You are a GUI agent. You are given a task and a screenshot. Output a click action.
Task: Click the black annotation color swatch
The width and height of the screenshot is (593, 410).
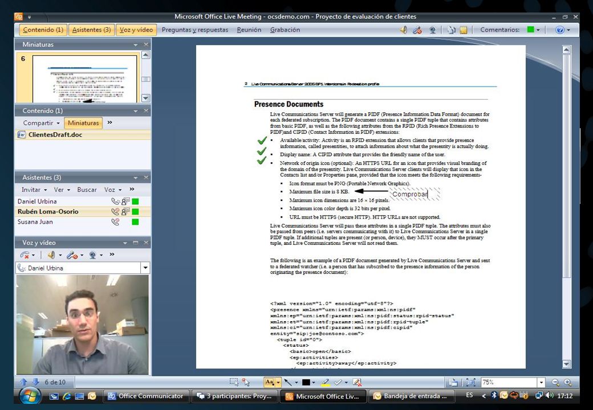pyautogui.click(x=306, y=382)
